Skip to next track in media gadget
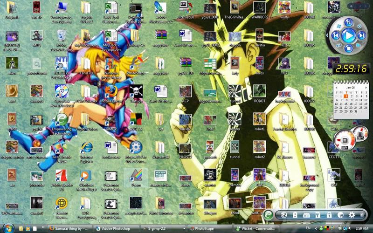This screenshot has height=233, width=373. click(x=362, y=36)
